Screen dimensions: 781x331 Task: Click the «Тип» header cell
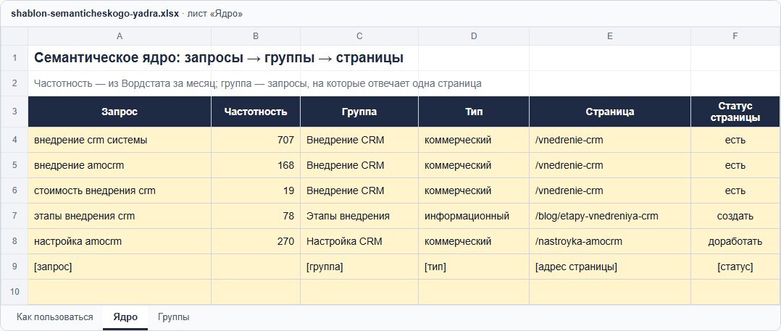(x=474, y=112)
